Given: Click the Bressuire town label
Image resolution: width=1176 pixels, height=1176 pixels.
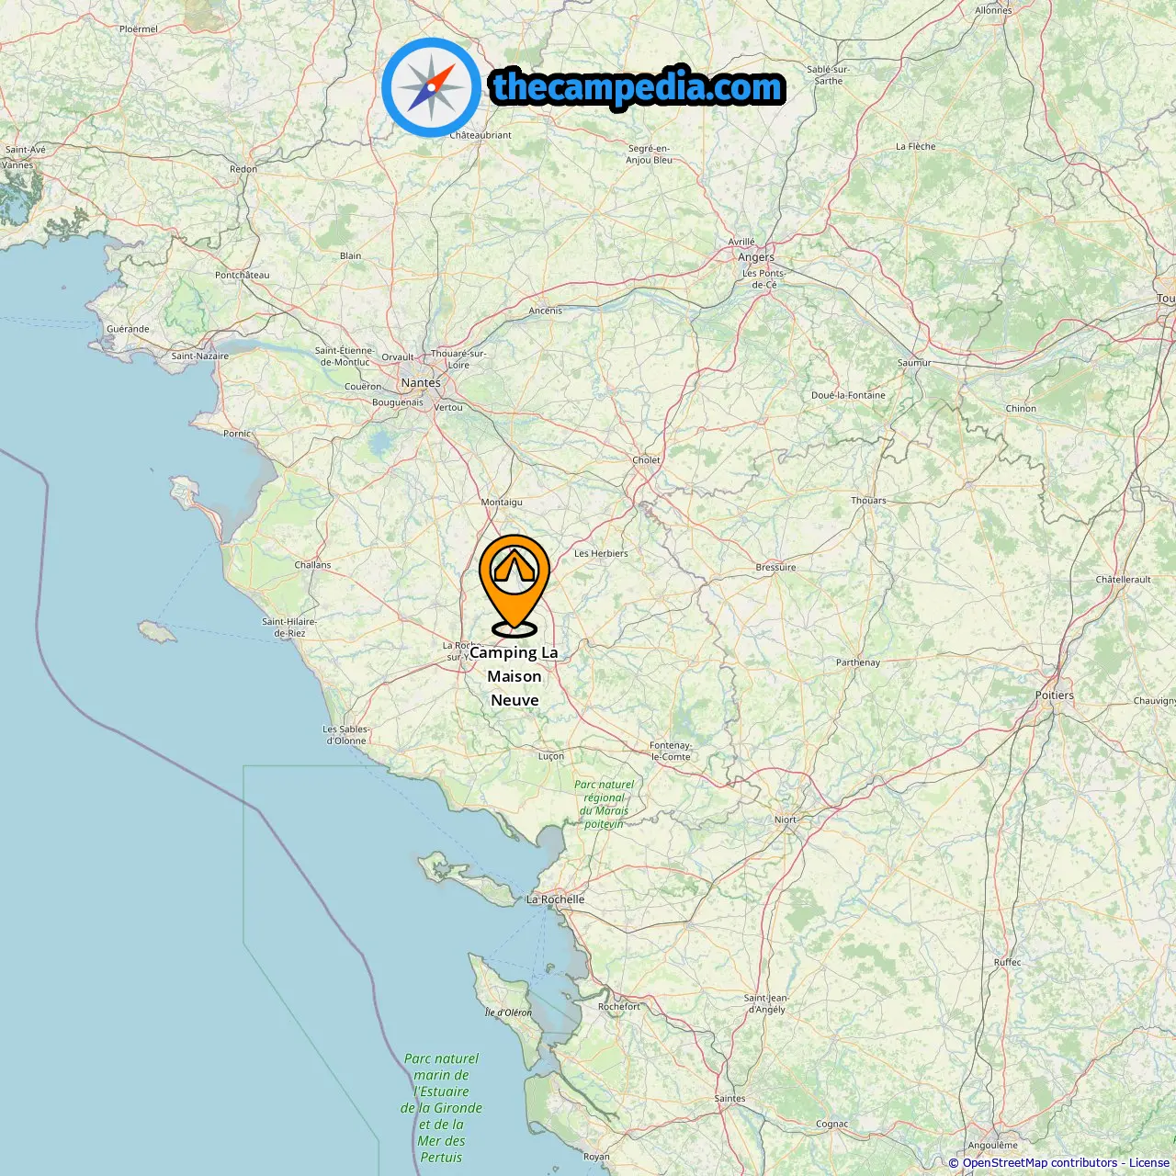Looking at the screenshot, I should tap(775, 567).
